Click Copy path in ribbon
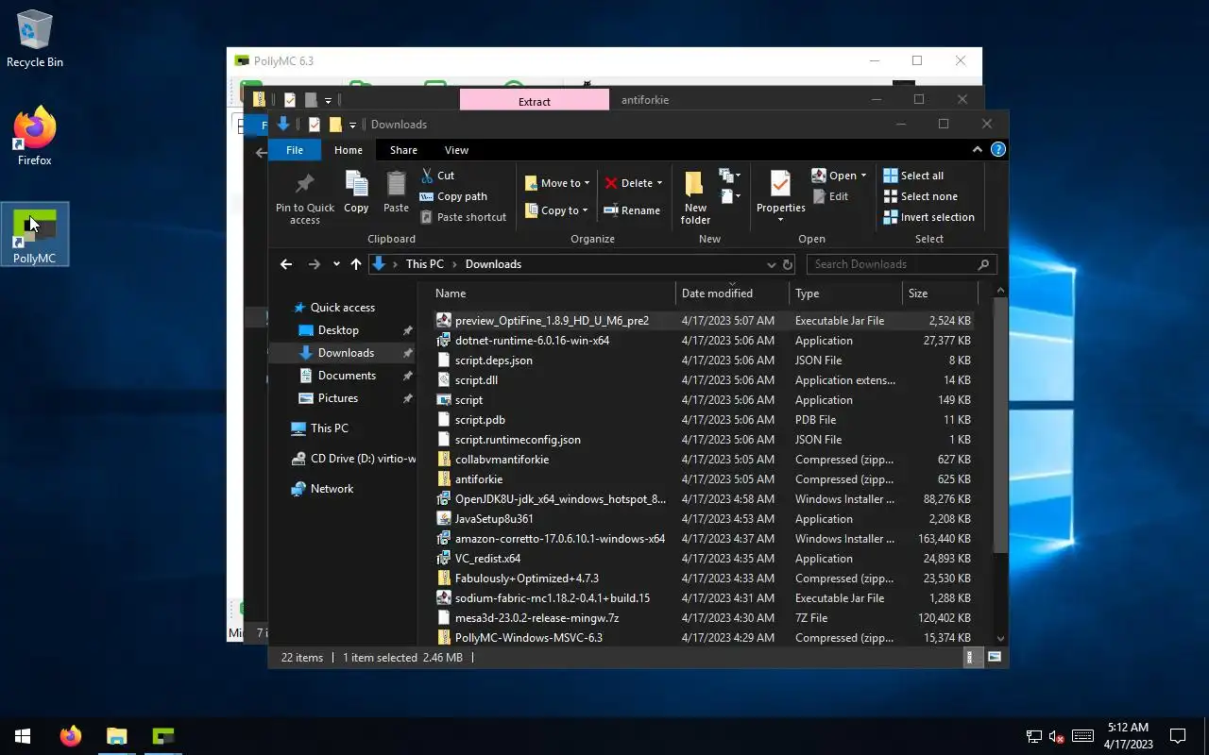 tap(454, 196)
